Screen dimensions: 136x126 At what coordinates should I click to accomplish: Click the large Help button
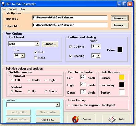pos(116,119)
